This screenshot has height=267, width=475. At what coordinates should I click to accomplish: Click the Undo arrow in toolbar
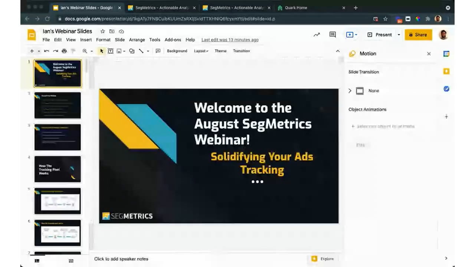(46, 51)
